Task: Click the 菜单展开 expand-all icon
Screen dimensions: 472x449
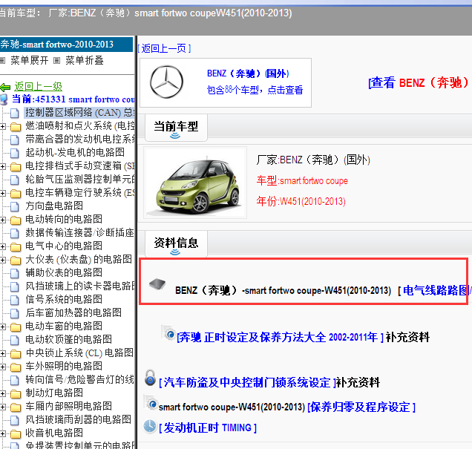Action: pos(2,61)
